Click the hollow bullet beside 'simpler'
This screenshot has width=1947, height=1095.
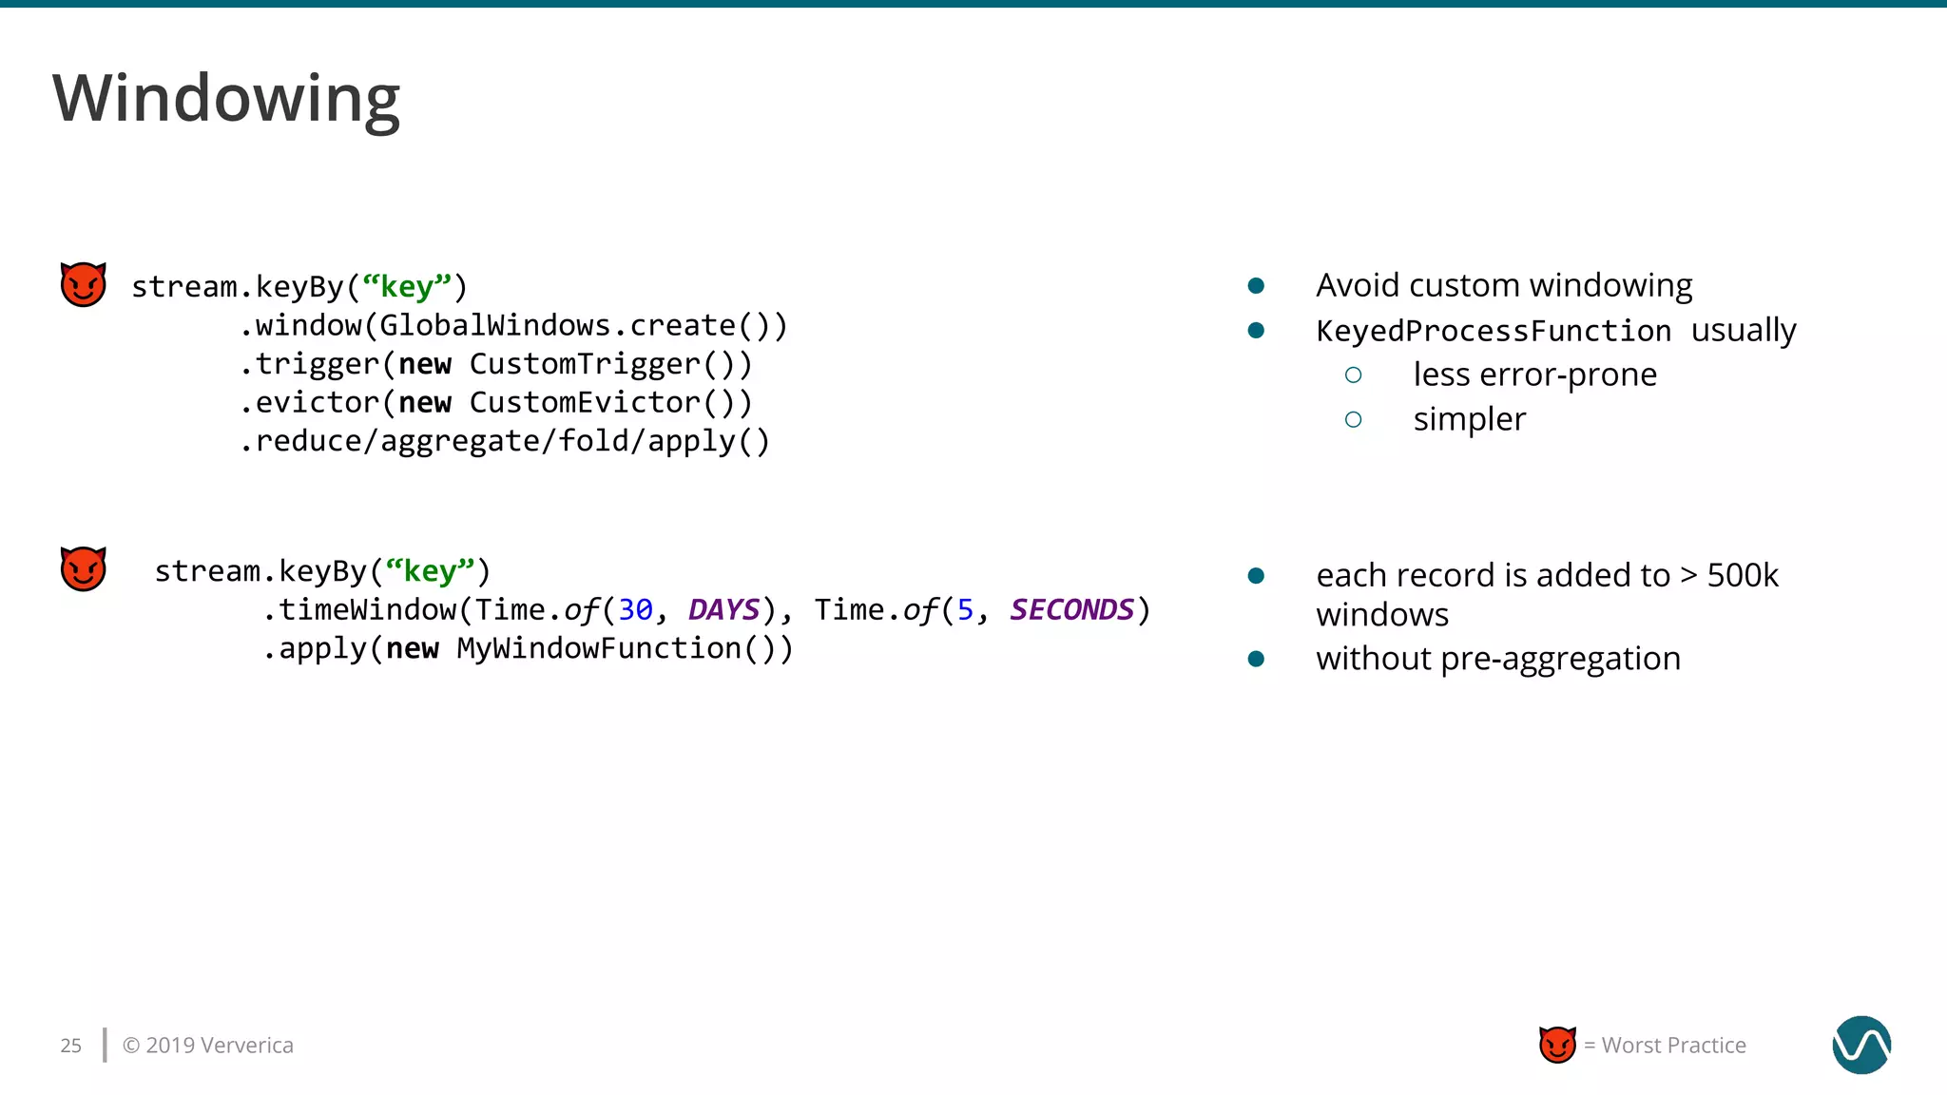(1353, 419)
